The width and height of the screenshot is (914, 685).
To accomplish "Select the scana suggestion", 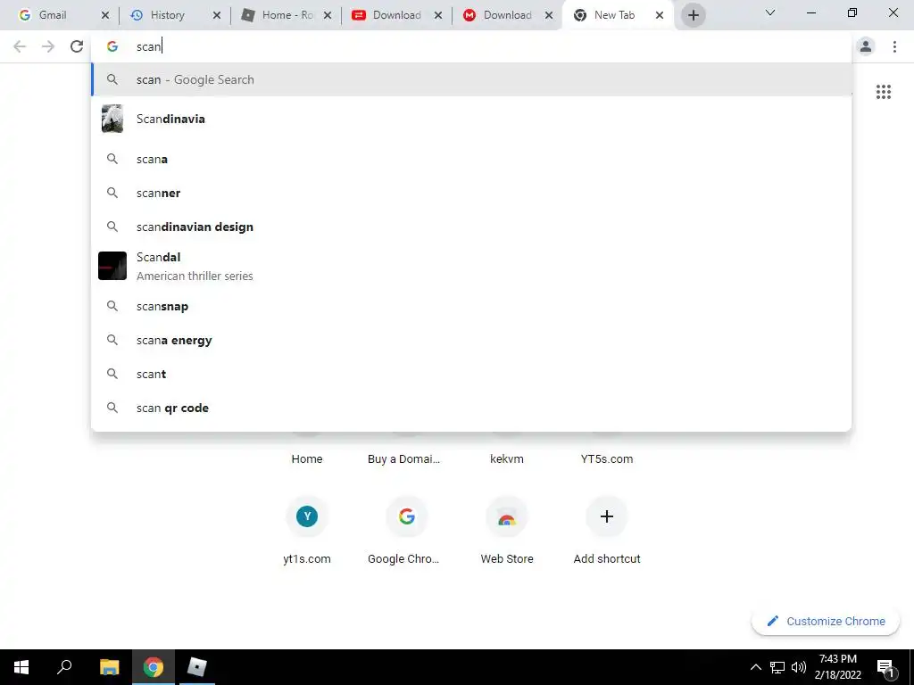I will [x=471, y=159].
